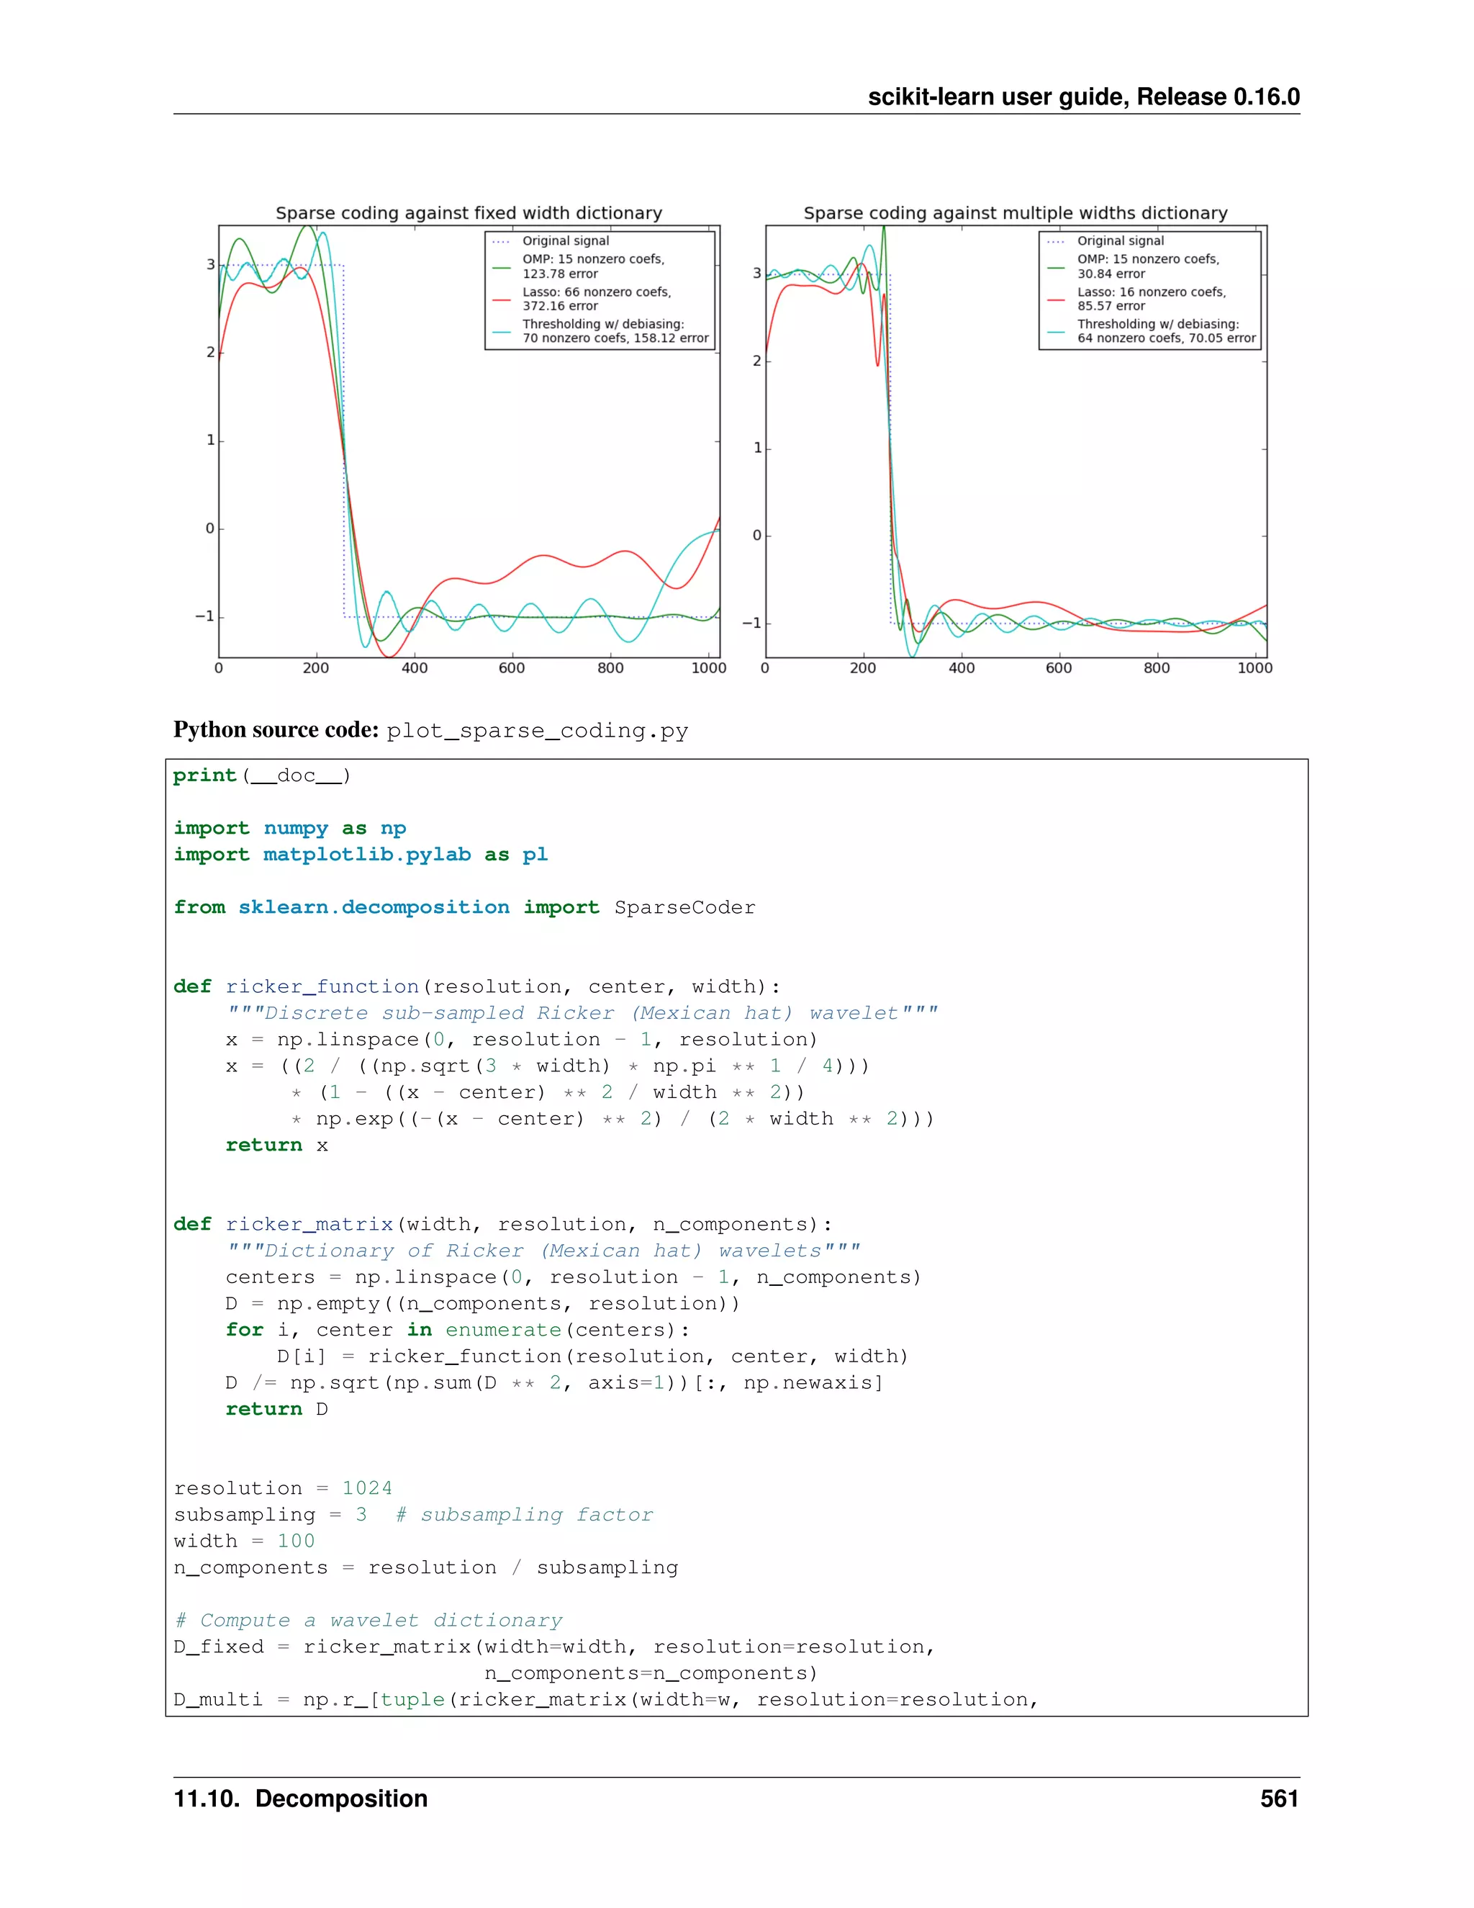The width and height of the screenshot is (1474, 1908).
Task: Click docstring 'Dictionary of Ricker (Mexican hat) wavelets'
Action: (x=543, y=1251)
